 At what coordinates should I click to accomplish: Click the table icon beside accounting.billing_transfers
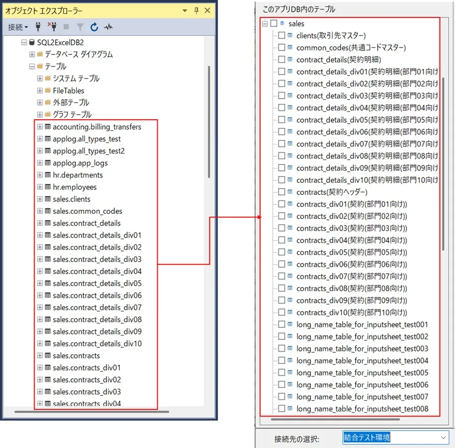pyautogui.click(x=48, y=127)
